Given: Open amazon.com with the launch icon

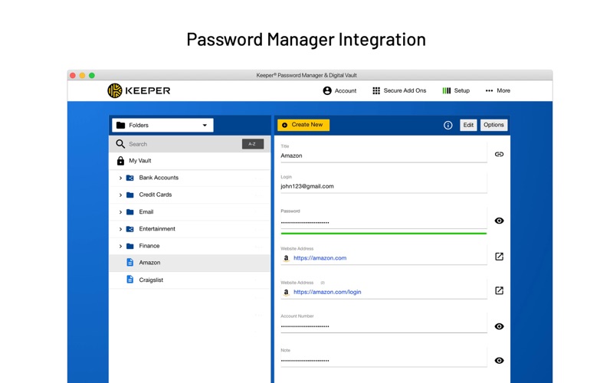Looking at the screenshot, I should (x=499, y=257).
